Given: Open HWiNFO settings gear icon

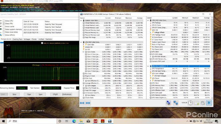Looking at the screenshot, I should (x=203, y=103).
